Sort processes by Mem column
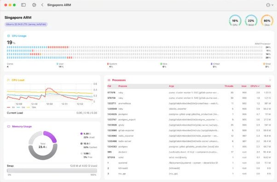Screen dimensions: 277x182 (x=268, y=86)
